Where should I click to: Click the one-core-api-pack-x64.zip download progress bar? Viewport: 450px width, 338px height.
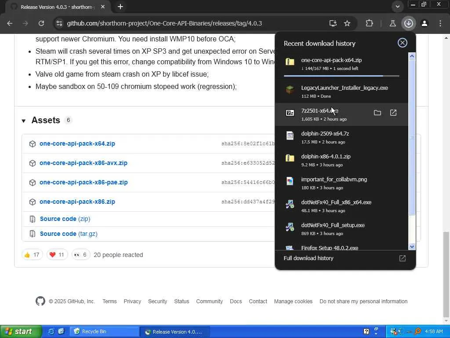[341, 76]
